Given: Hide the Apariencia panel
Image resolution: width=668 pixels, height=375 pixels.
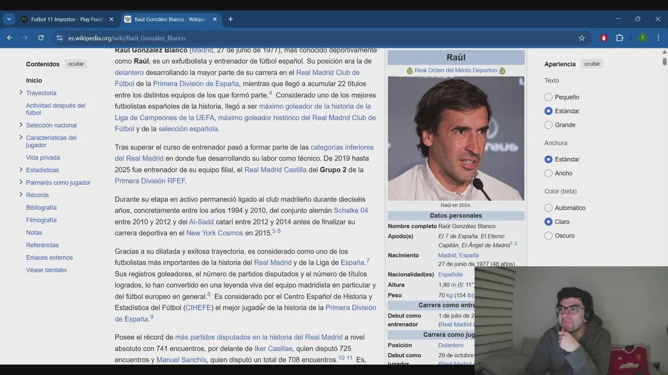Looking at the screenshot, I should pos(592,64).
